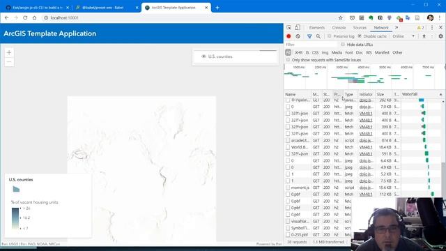
Task: Go back in browser history
Action: [6, 17]
